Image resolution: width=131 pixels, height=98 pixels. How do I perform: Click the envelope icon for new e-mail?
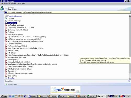tap(6, 16)
